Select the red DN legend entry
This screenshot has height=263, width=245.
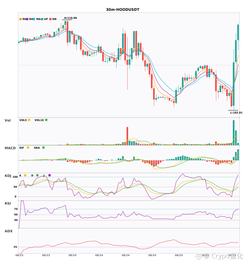[x=53, y=19]
